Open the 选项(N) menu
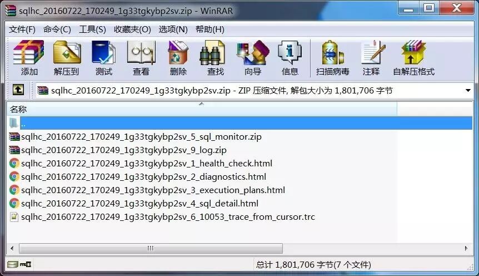This screenshot has height=276, width=479. point(173,29)
